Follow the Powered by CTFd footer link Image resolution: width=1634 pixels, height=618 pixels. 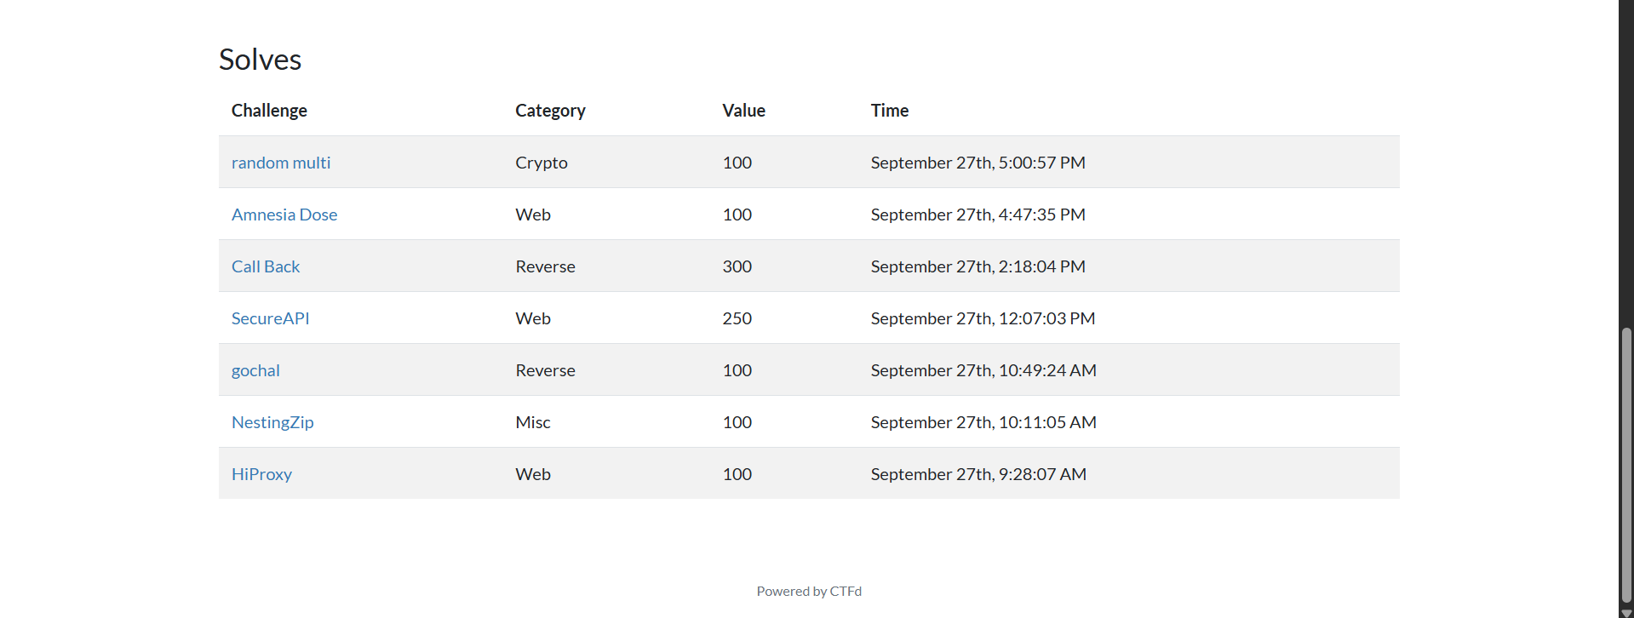[x=809, y=592]
